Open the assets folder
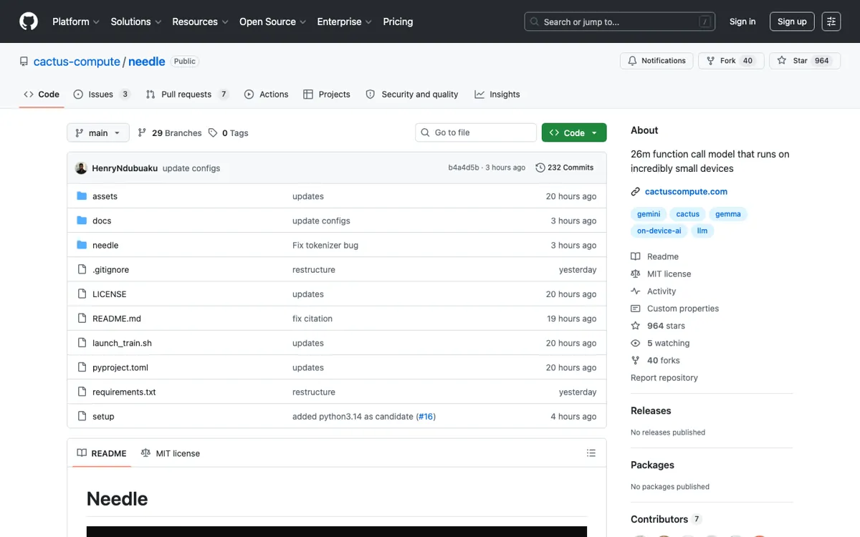The width and height of the screenshot is (860, 537). (x=105, y=196)
